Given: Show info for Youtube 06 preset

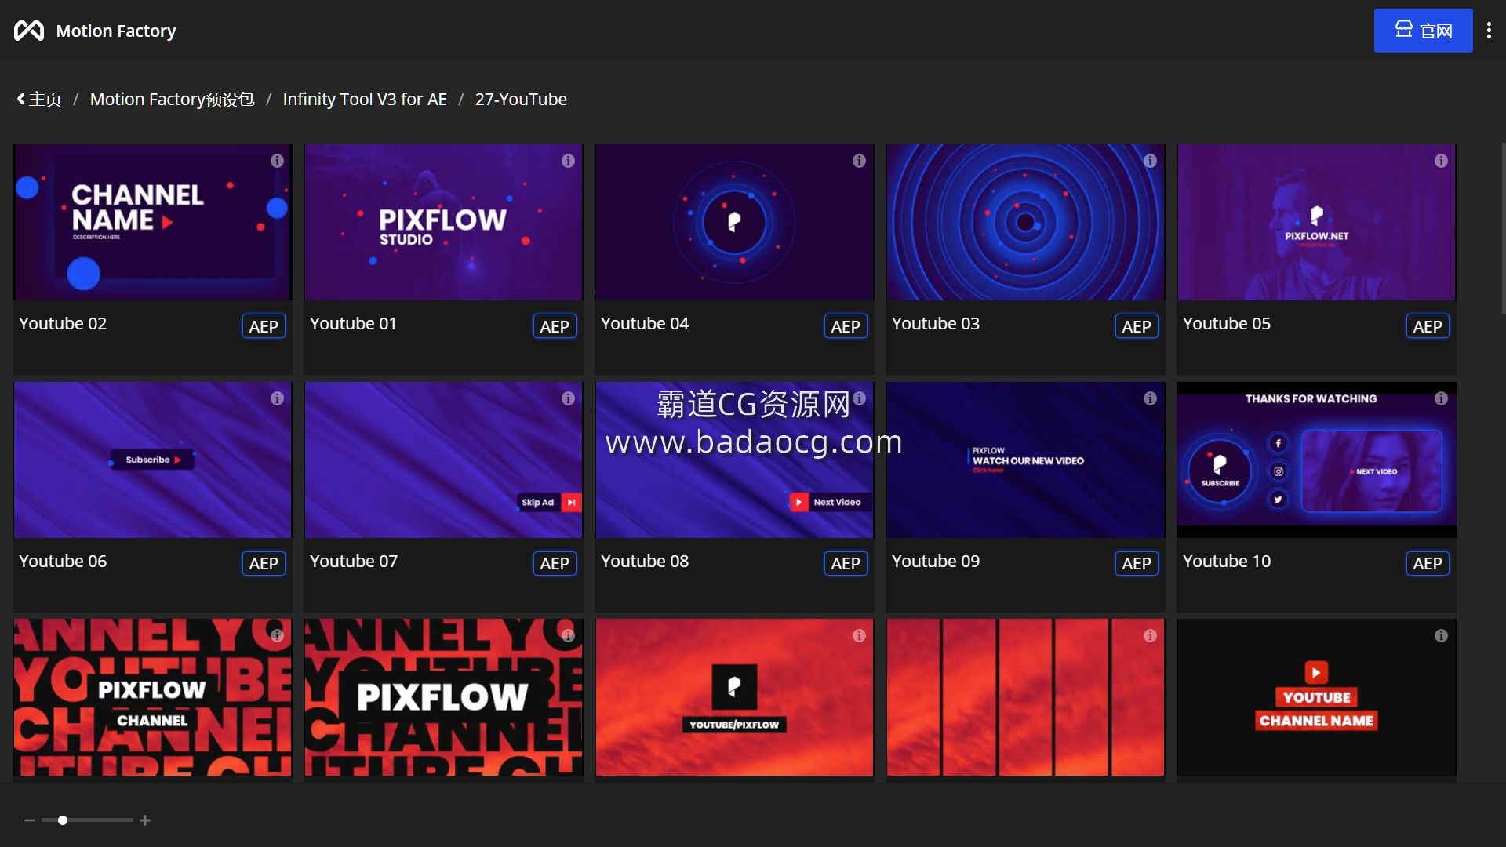Looking at the screenshot, I should coord(277,398).
